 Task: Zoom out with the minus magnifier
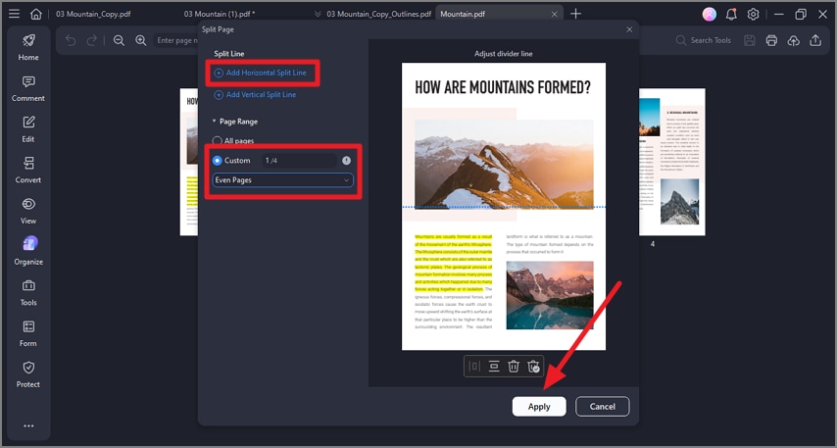[x=119, y=40]
